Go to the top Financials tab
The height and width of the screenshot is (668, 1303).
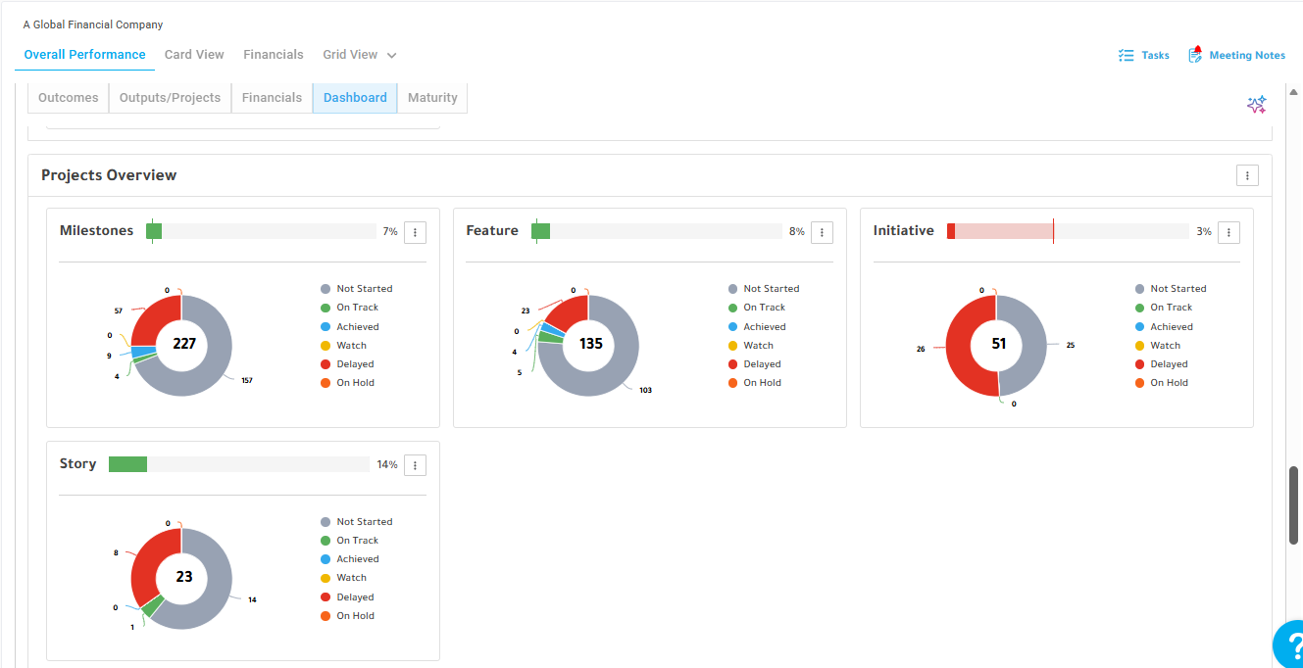(274, 55)
